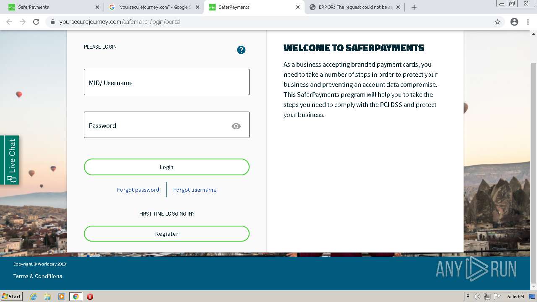Open File Explorer from taskbar
537x302 pixels.
(x=47, y=297)
